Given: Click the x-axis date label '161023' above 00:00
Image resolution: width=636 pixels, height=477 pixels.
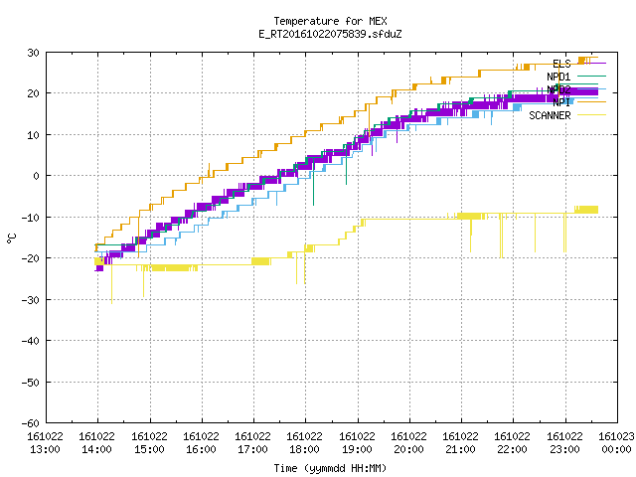Looking at the screenshot, I should tap(616, 436).
